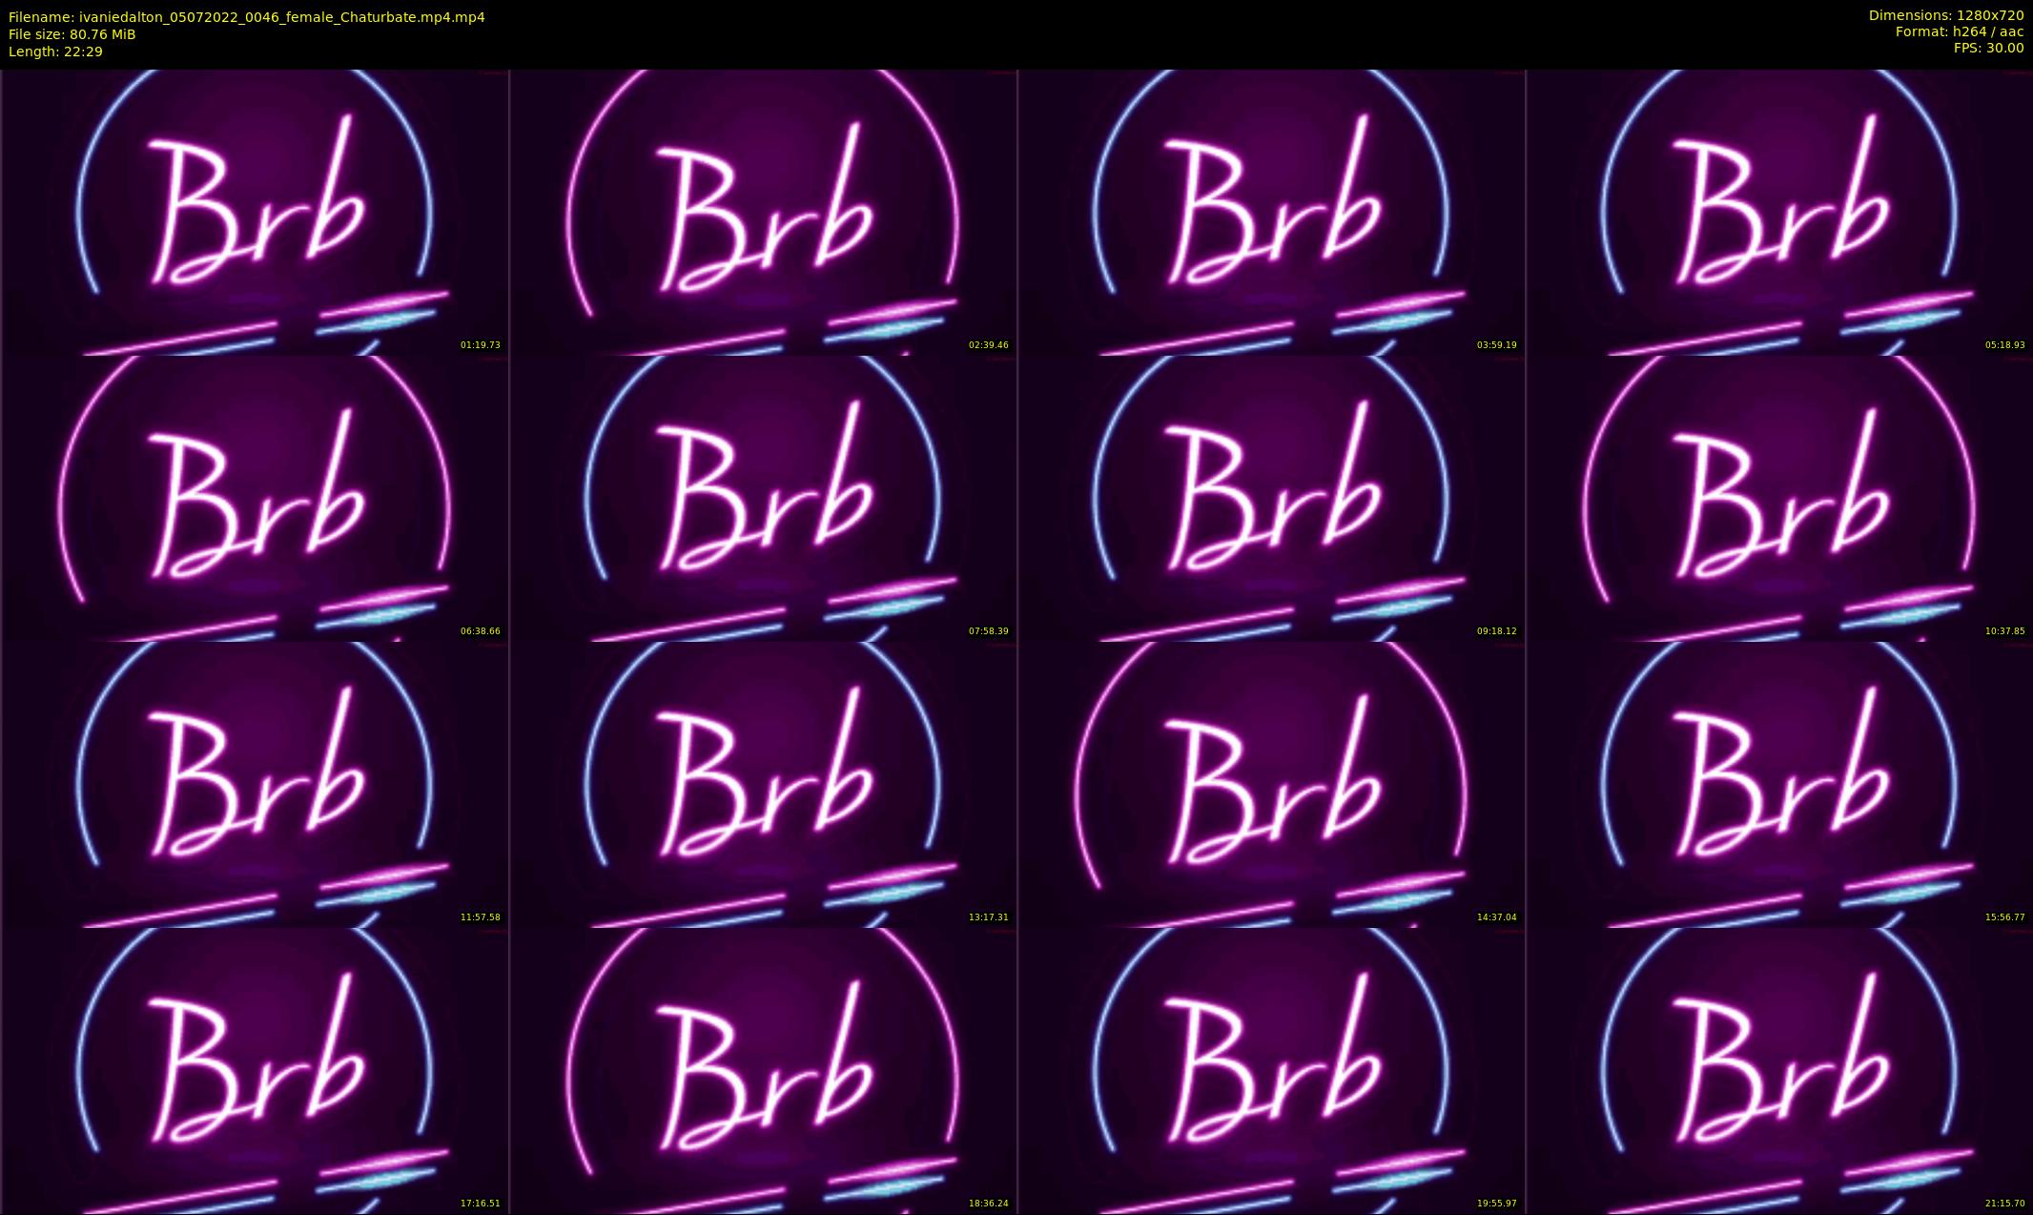Select the last frame at 21:15.70
This screenshot has height=1215, width=2033.
[1779, 1070]
